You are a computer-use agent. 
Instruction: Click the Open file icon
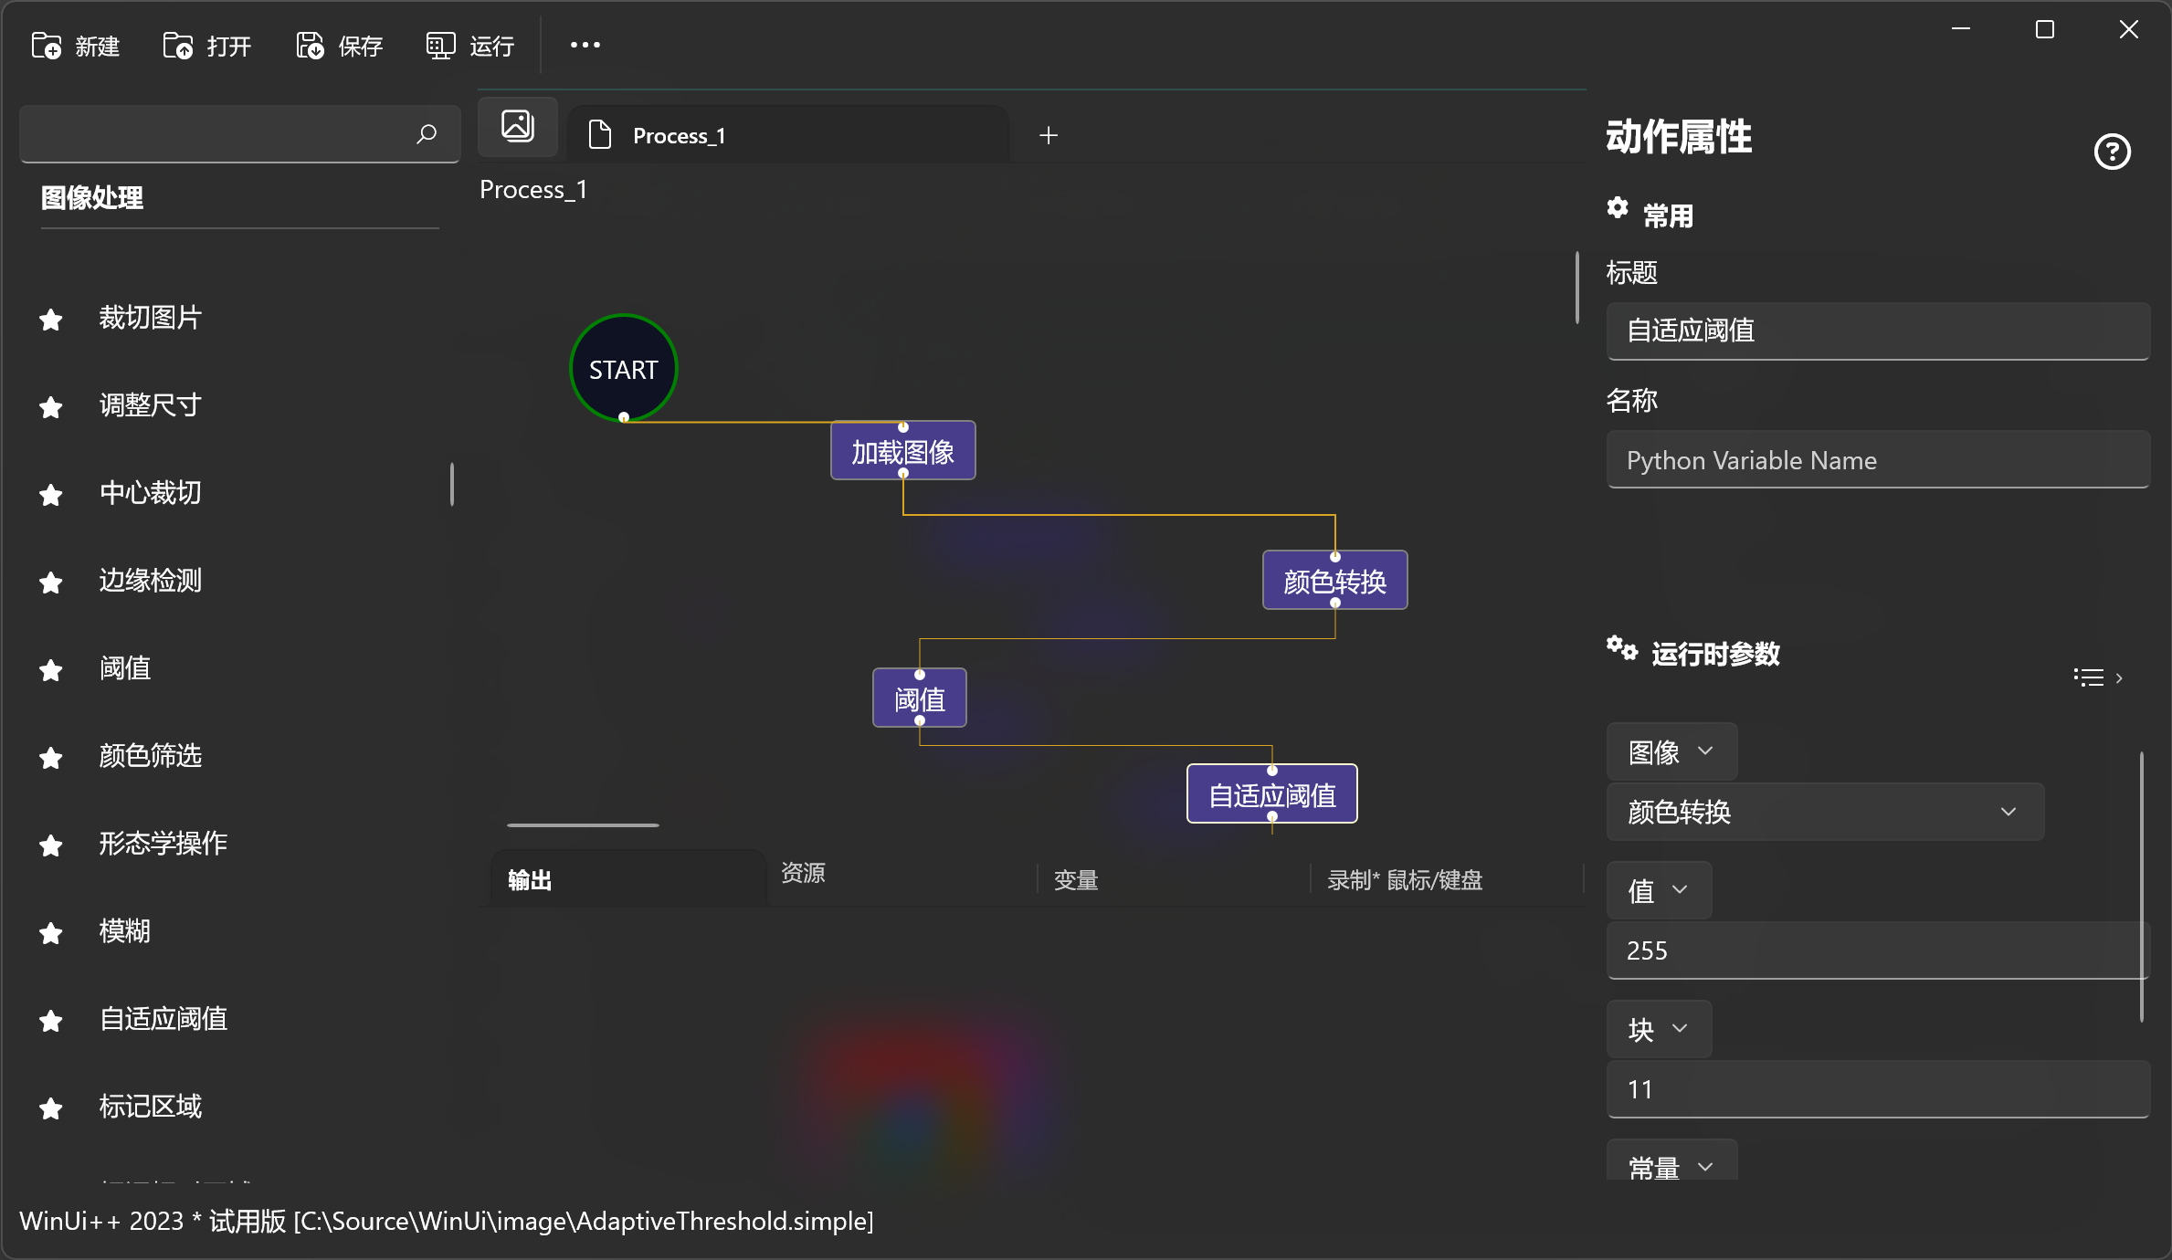pyautogui.click(x=178, y=45)
